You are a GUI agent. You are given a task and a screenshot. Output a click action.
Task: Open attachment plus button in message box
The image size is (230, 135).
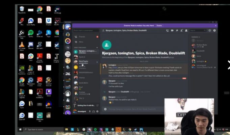[105, 109]
